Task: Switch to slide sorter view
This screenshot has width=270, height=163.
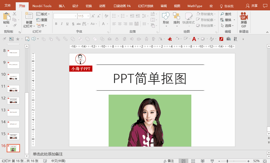Action: [193, 161]
